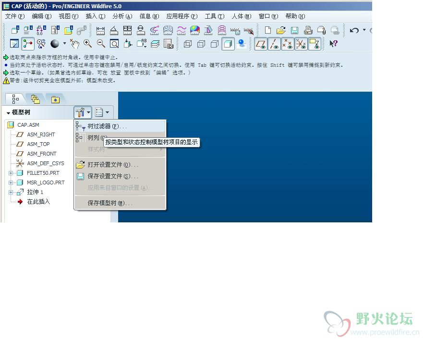Screen dimensions: 424x341
Task: Toggle annotation element display
Action: (x=315, y=44)
